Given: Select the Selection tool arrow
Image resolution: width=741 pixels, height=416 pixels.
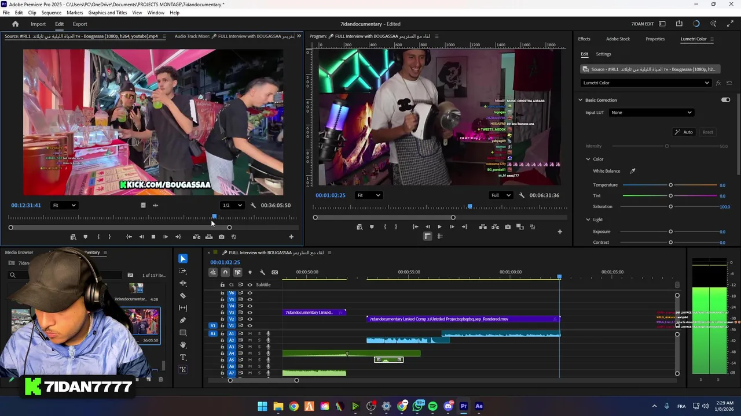Looking at the screenshot, I should tap(183, 258).
